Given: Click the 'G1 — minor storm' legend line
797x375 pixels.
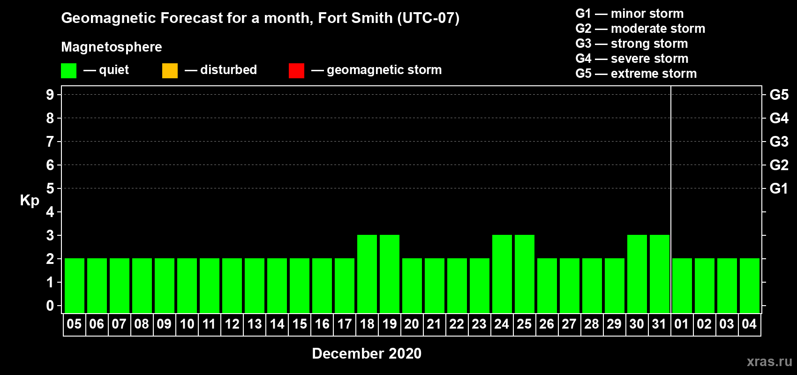Looking at the screenshot, I should click(x=630, y=14).
